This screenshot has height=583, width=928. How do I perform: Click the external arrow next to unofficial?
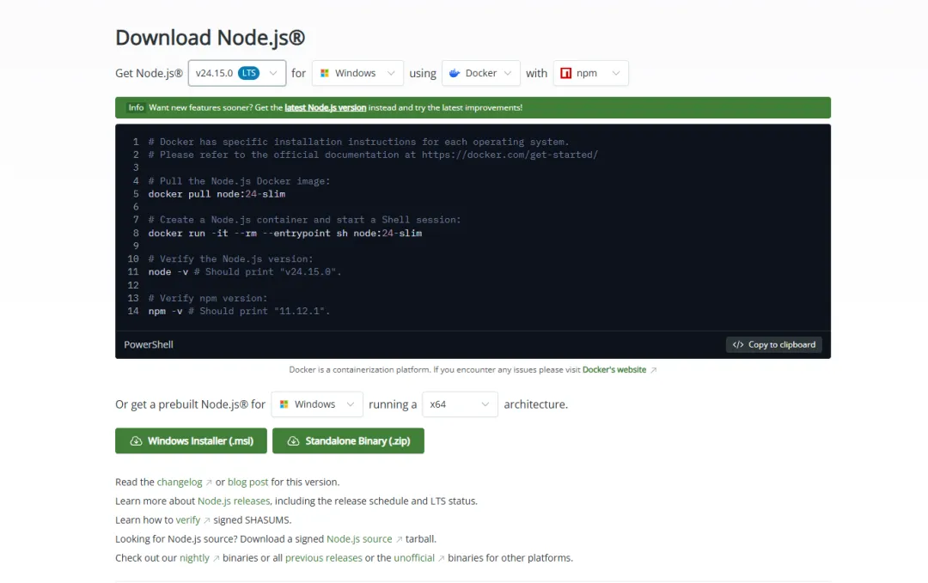click(441, 558)
